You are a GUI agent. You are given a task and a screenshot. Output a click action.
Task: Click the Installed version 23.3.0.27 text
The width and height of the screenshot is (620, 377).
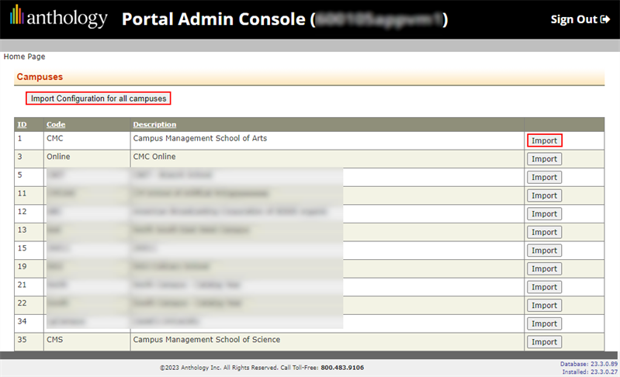590,372
